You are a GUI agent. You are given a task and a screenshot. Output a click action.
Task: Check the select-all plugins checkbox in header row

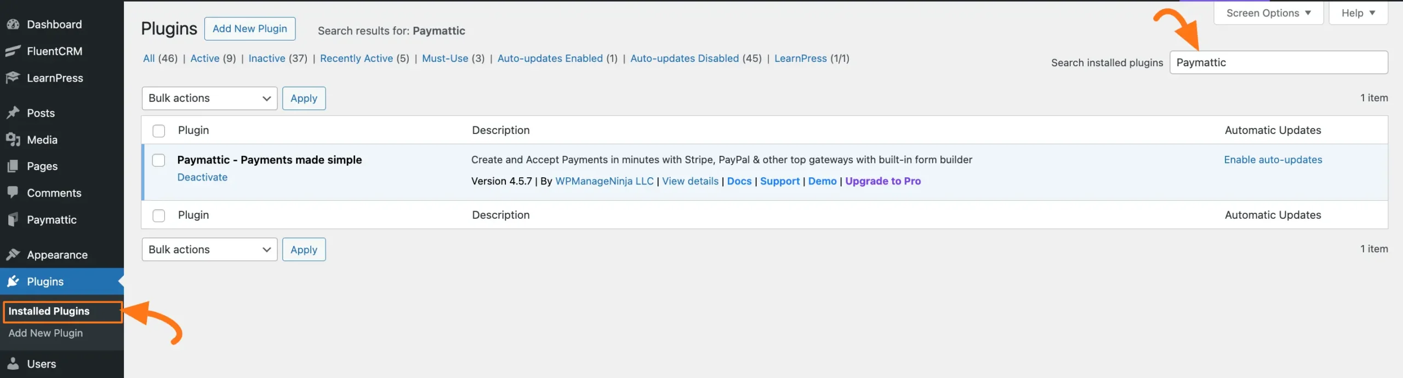[x=158, y=131]
